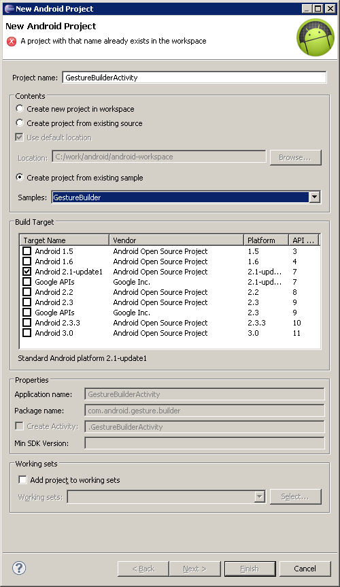This screenshot has height=587, width=340.
Task: Select Create new project in workspace
Action: point(20,108)
